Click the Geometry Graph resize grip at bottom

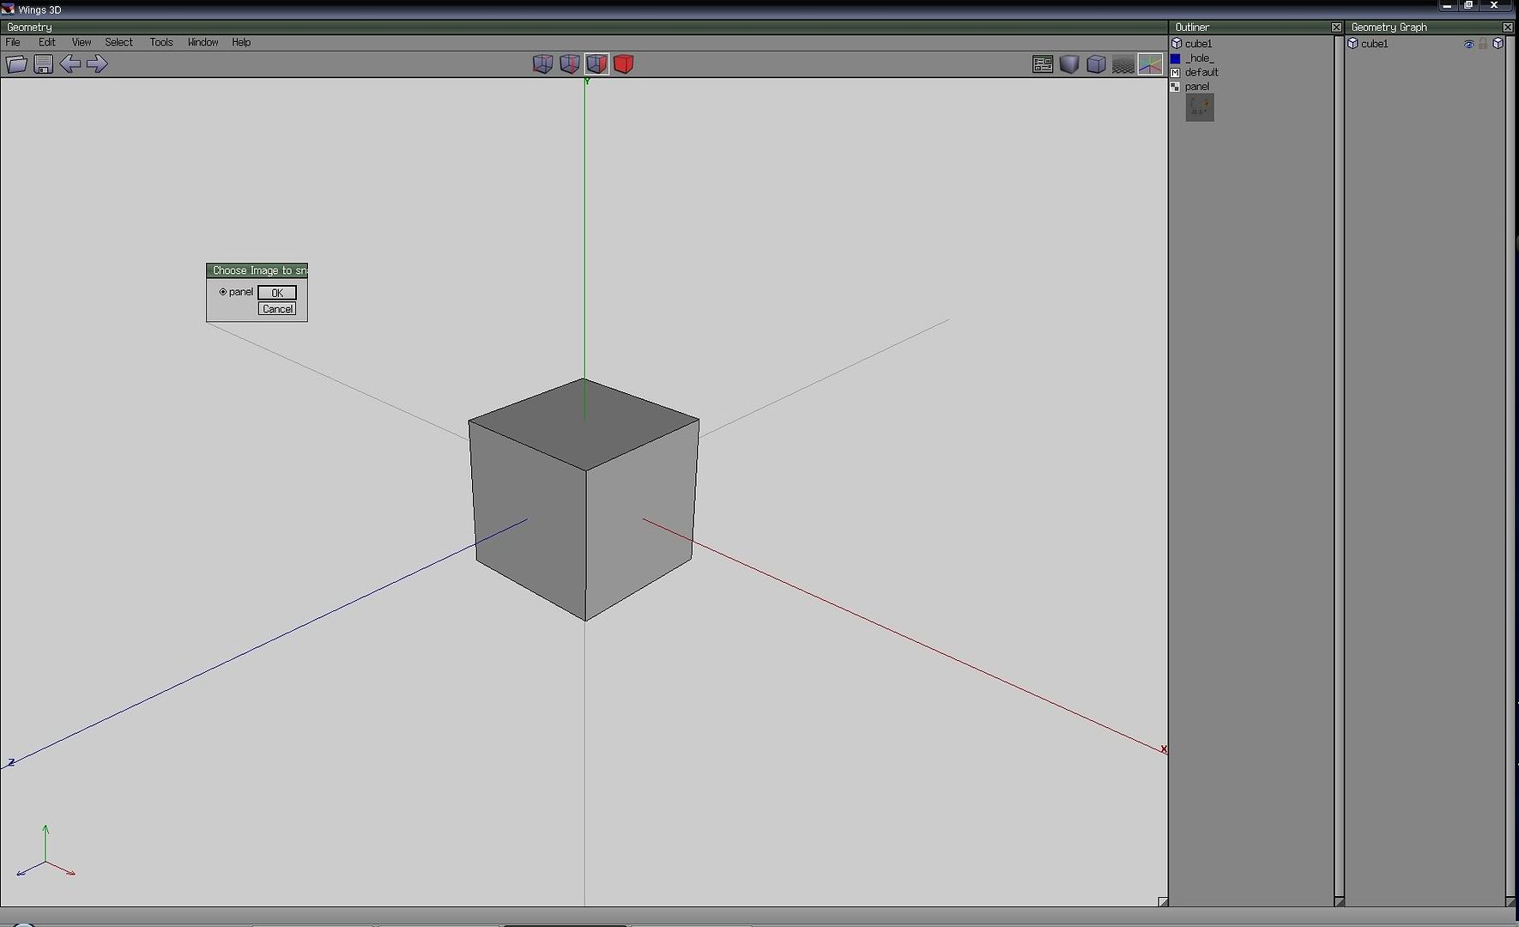tap(1511, 902)
